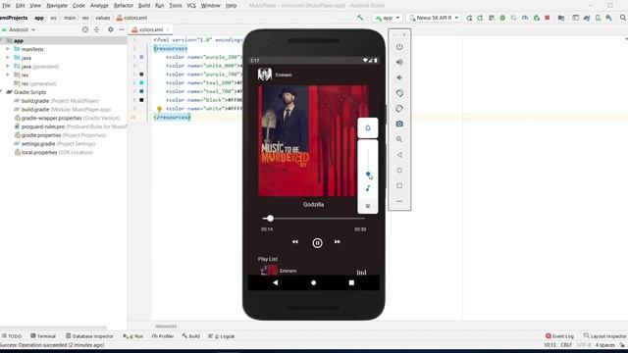The width and height of the screenshot is (628, 353).
Task: Click the emulator zoom magnifier icon
Action: (399, 139)
